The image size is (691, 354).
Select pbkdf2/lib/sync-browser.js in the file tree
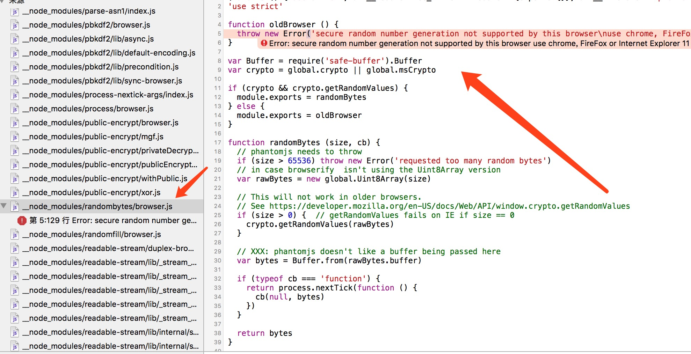102,81
